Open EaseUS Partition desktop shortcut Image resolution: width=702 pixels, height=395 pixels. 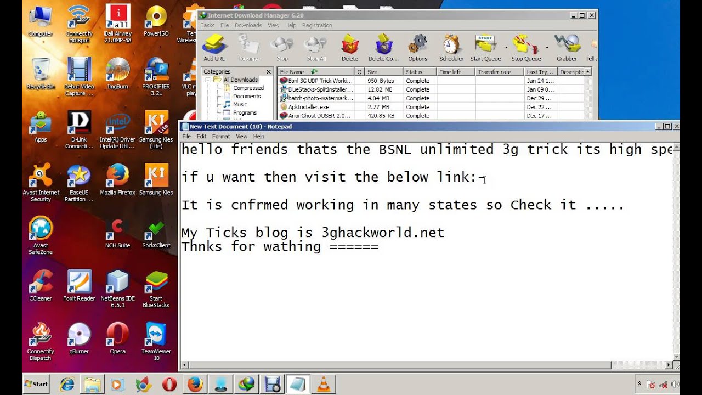pos(79,183)
